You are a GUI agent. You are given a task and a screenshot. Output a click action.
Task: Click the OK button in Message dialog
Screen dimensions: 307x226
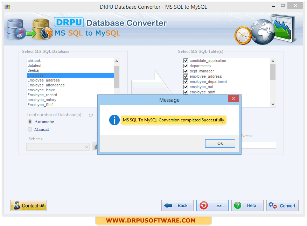(220, 143)
